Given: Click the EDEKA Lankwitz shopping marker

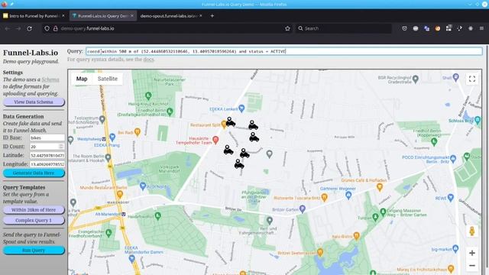Looking at the screenshot, I should tap(241, 108).
